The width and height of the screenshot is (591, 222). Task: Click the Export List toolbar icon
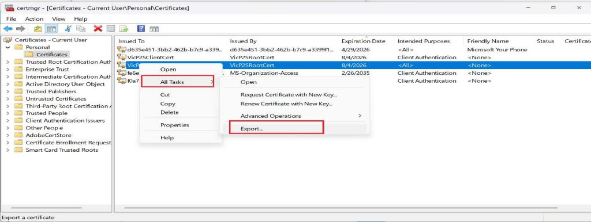tap(124, 29)
